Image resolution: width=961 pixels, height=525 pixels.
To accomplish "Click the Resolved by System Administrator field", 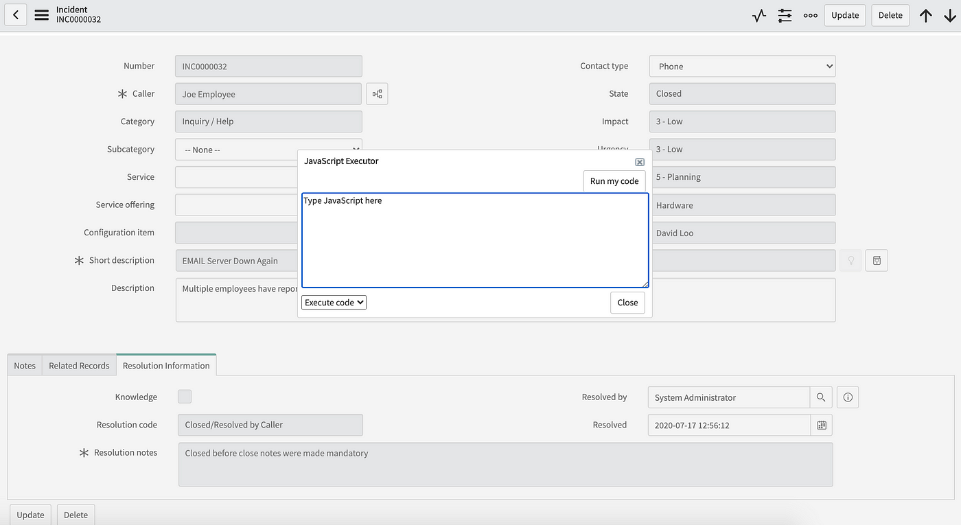I will click(729, 397).
